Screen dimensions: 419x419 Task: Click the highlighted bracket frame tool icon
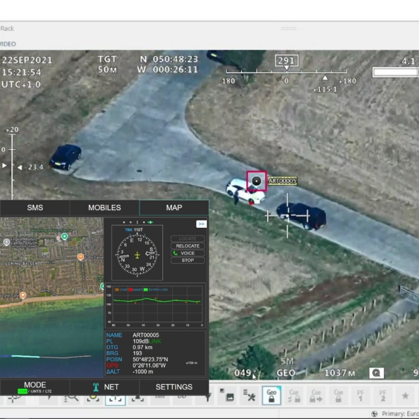(115, 400)
